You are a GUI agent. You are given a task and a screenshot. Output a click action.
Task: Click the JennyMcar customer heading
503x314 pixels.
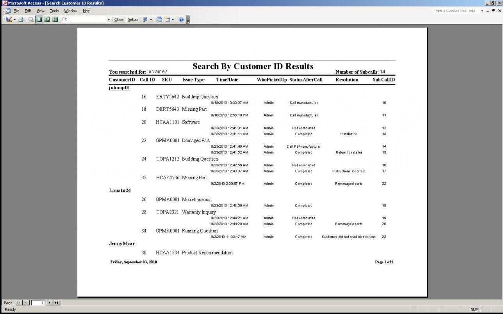(x=122, y=243)
